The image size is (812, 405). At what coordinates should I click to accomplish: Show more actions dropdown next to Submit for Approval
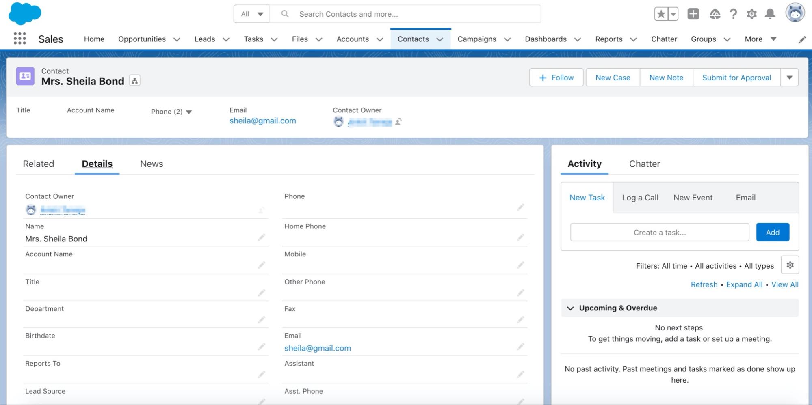(x=789, y=78)
